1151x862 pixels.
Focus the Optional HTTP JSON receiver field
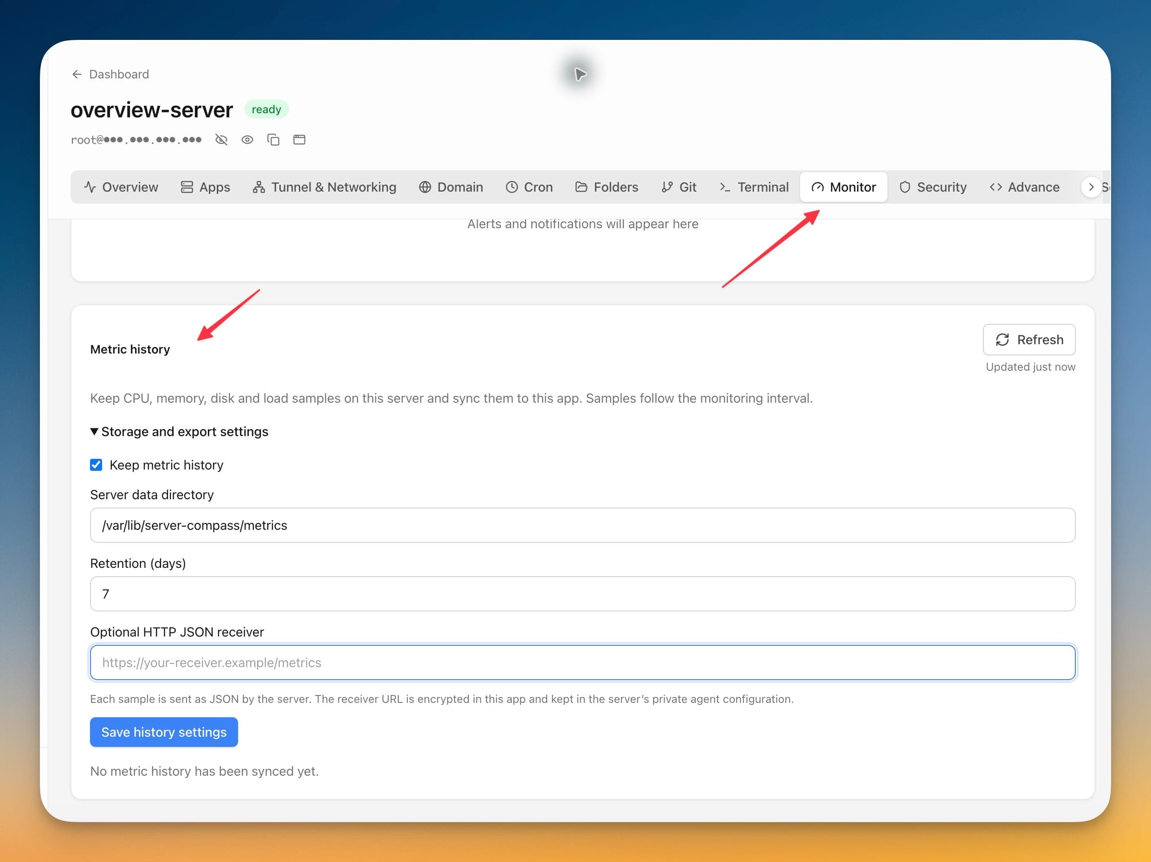tap(582, 663)
